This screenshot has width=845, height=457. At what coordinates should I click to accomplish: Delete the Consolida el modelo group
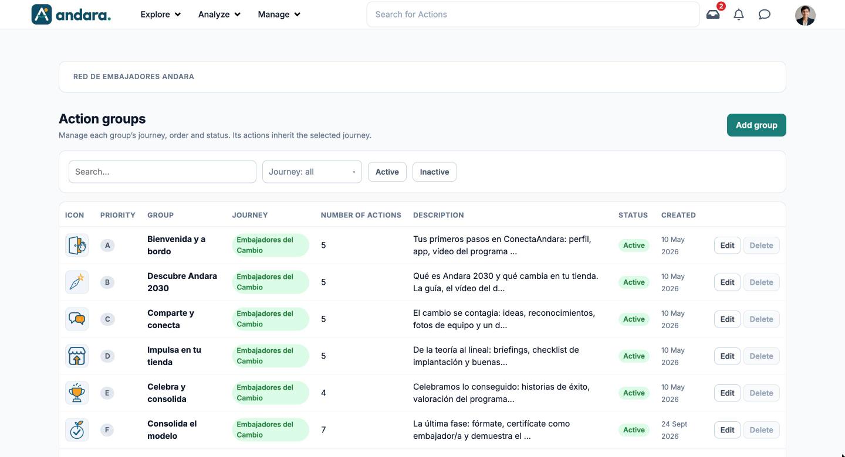pos(762,430)
